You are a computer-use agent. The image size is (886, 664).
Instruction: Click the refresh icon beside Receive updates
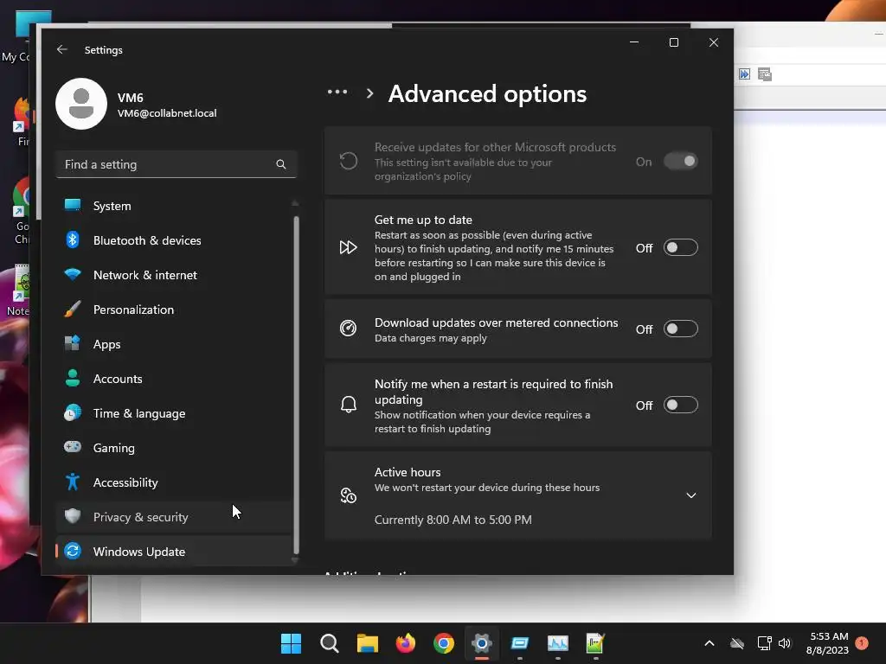[348, 161]
